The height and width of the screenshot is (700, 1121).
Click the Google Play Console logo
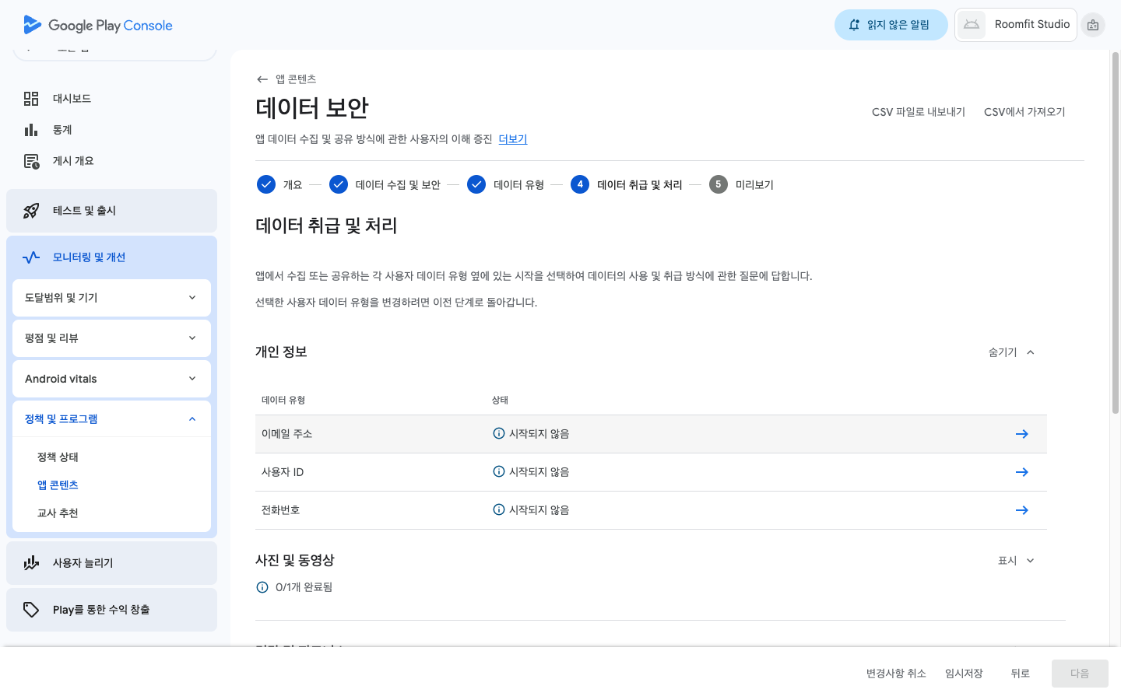(x=98, y=25)
